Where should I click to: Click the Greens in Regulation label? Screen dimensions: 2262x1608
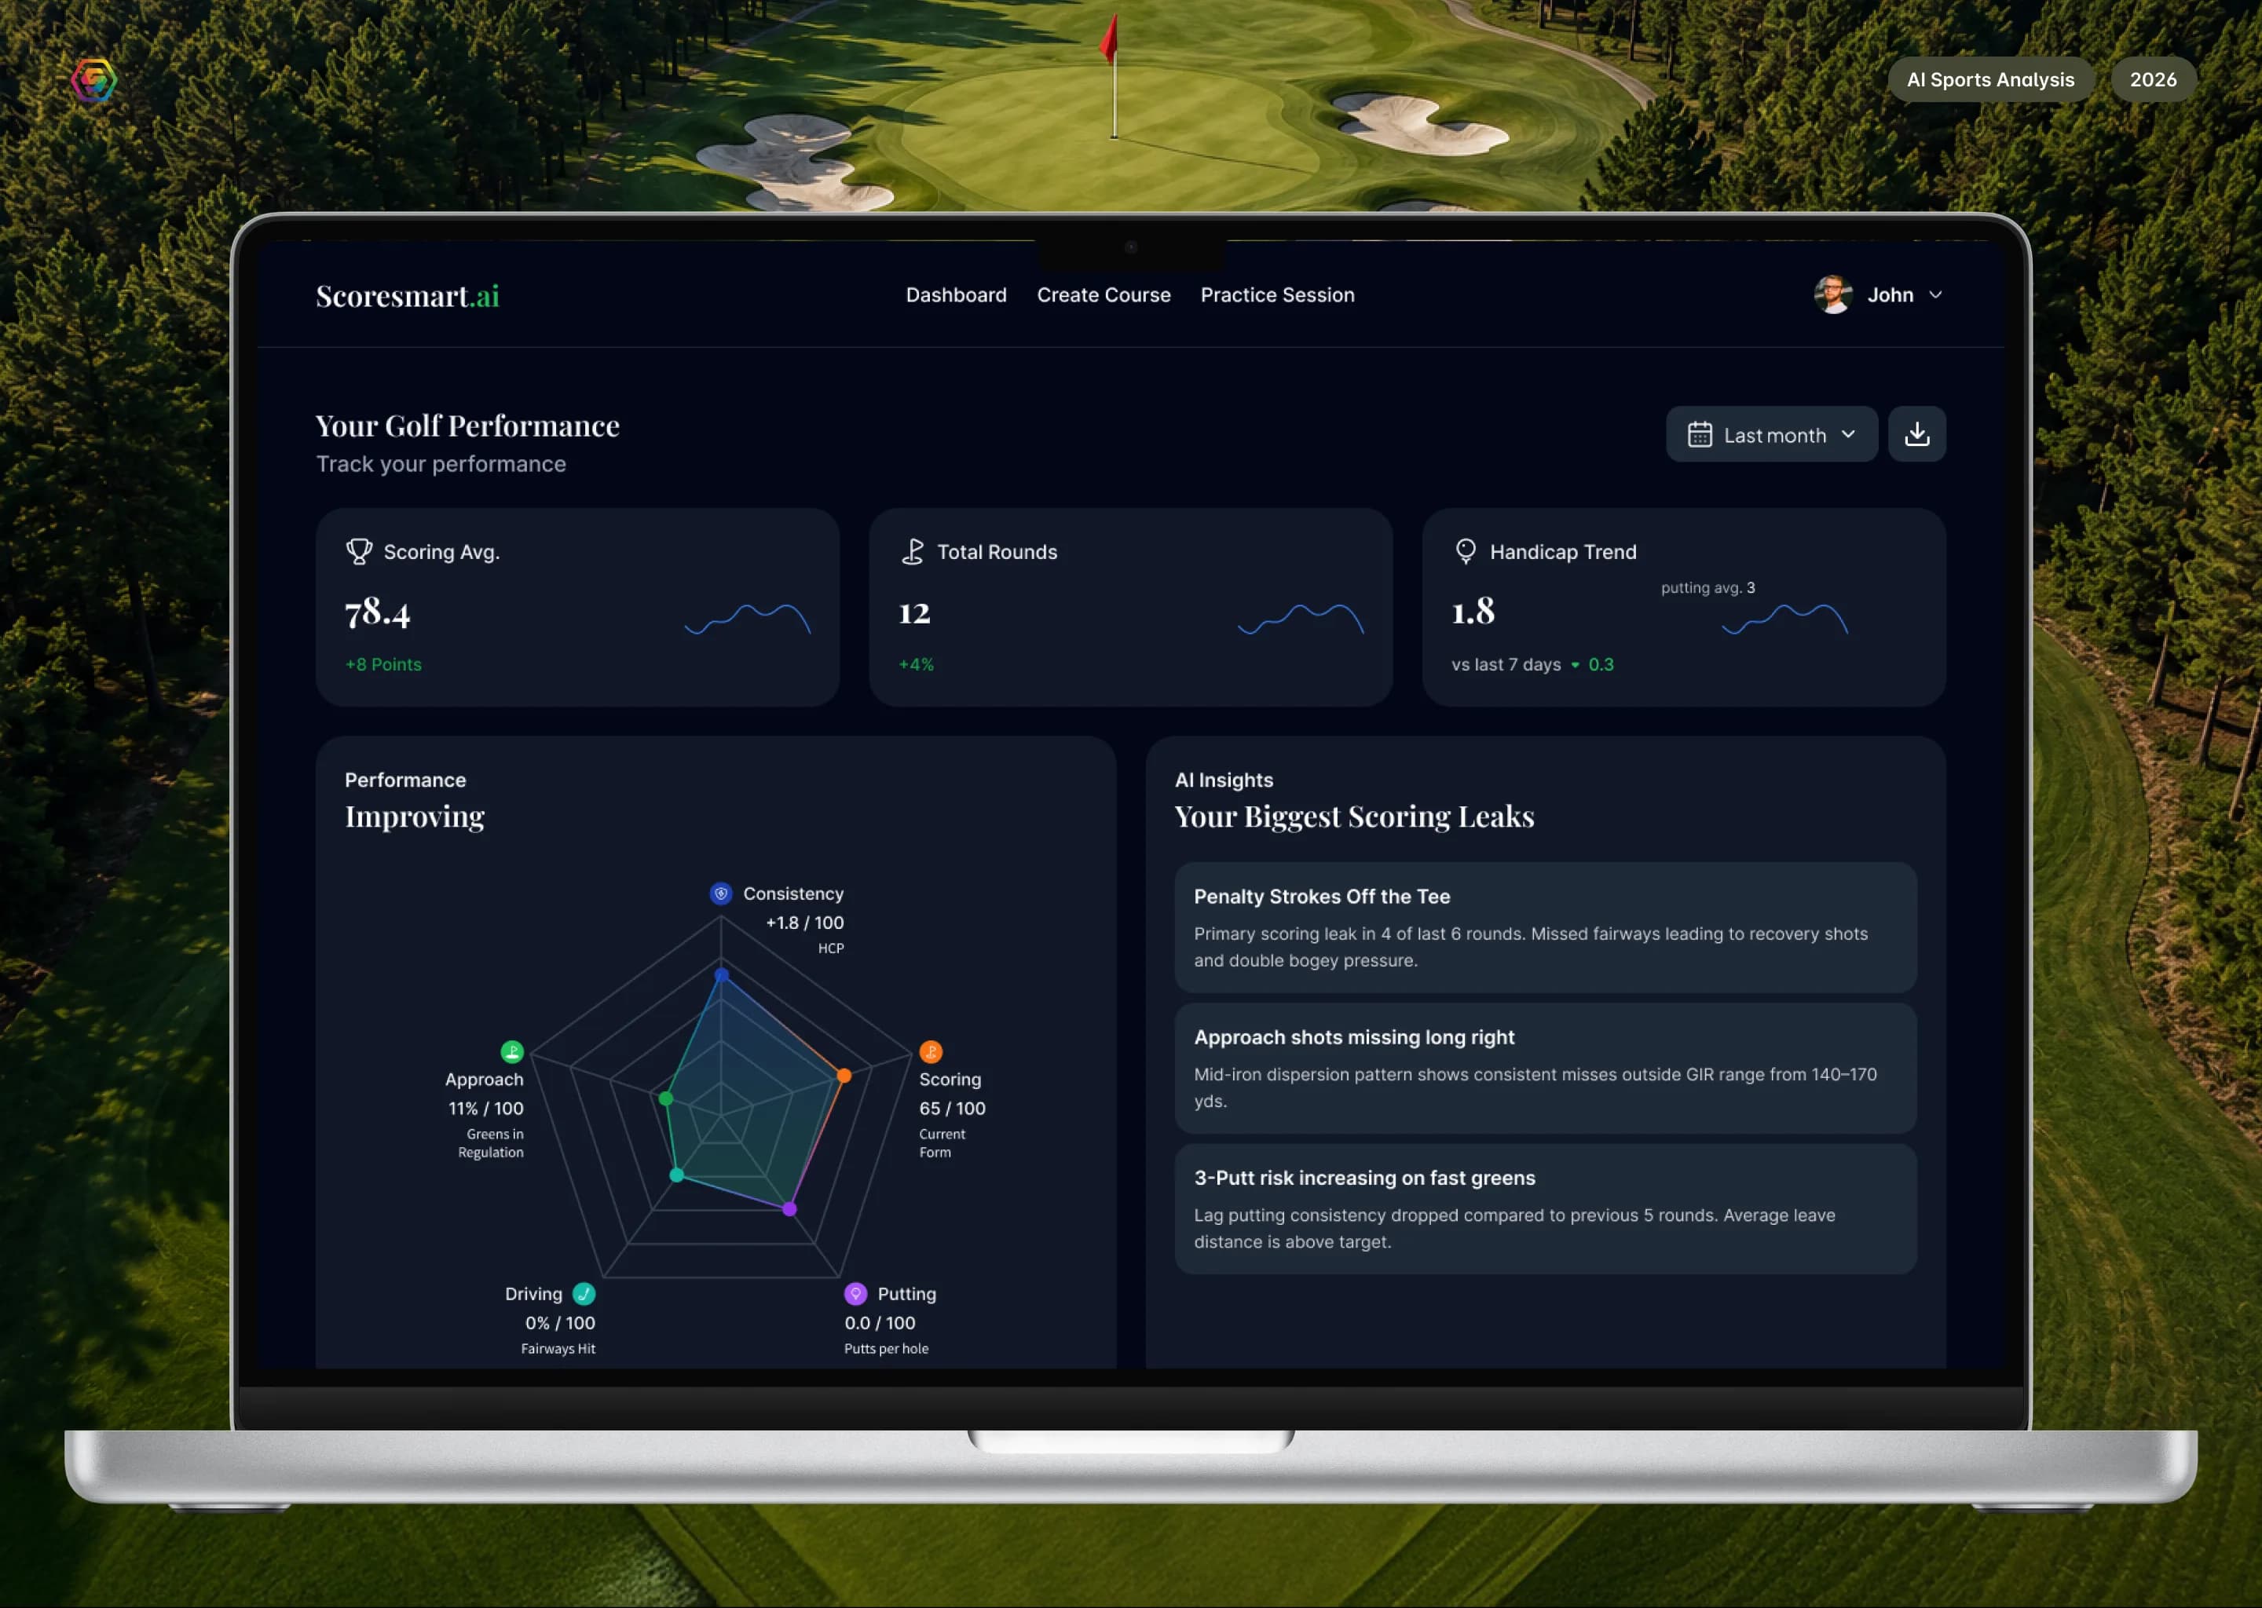pyautogui.click(x=490, y=1142)
